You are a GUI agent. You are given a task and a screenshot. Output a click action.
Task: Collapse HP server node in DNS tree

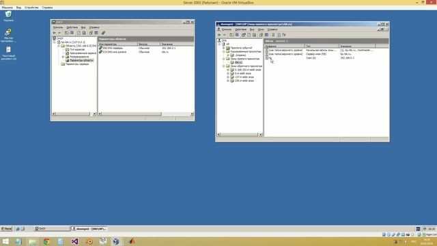[219, 44]
